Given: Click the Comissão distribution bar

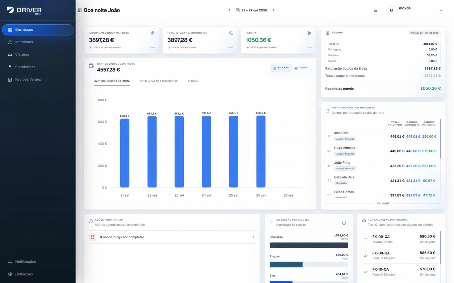Looking at the screenshot, I should [309, 245].
